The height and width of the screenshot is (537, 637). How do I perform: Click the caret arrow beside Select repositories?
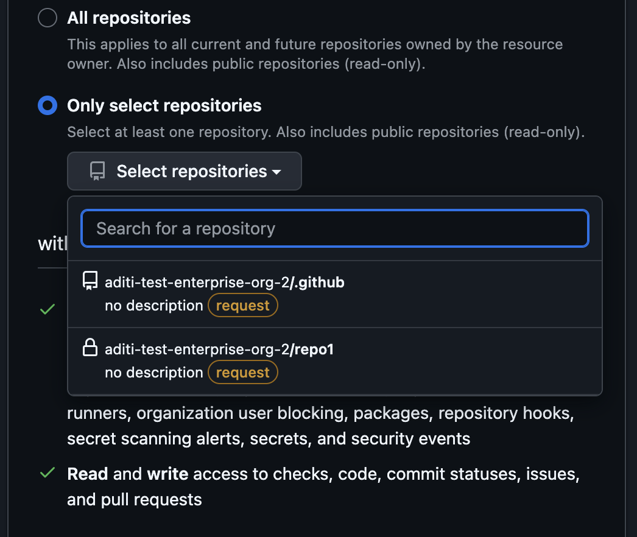click(276, 172)
